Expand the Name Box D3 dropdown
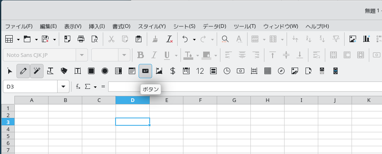This screenshot has height=154, width=382. click(63, 86)
